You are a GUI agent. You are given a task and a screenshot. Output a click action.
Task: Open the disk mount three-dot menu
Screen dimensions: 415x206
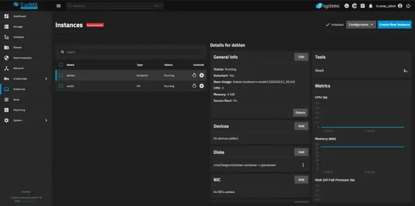303,165
